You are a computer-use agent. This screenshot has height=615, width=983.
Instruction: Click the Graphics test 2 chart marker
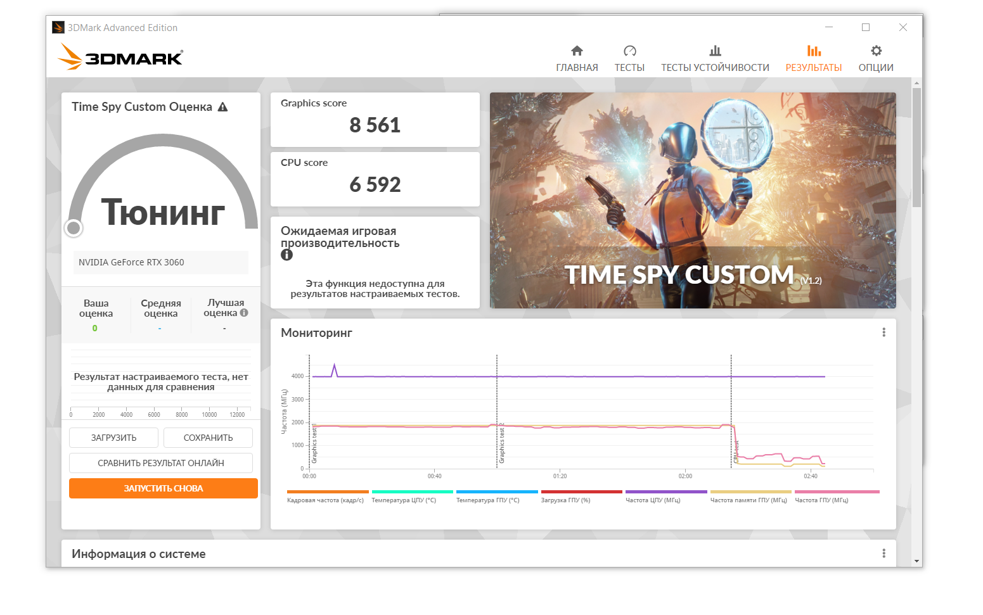pyautogui.click(x=501, y=443)
